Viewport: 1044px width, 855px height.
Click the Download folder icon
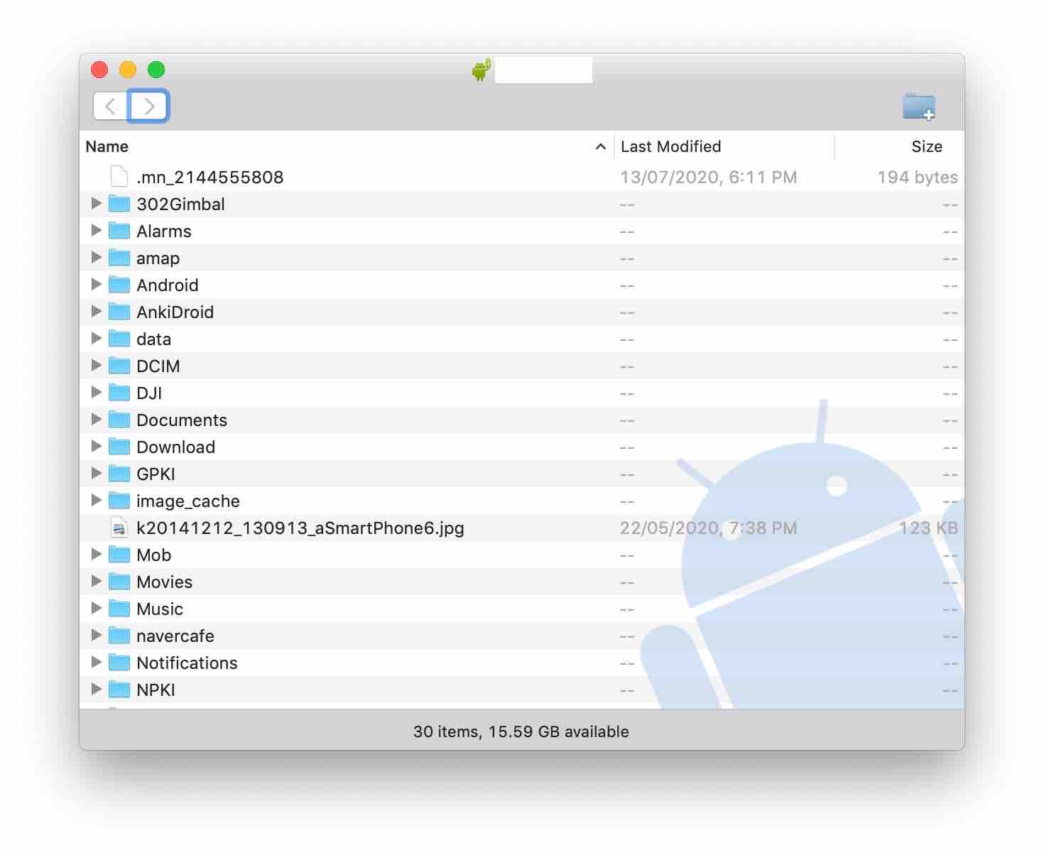(x=119, y=447)
